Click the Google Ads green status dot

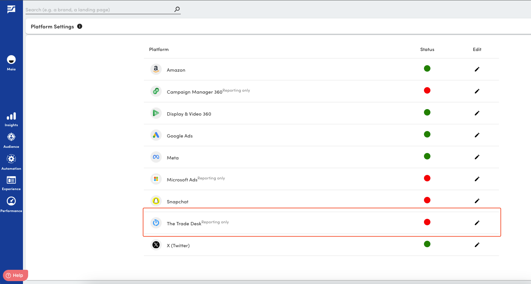pyautogui.click(x=427, y=134)
